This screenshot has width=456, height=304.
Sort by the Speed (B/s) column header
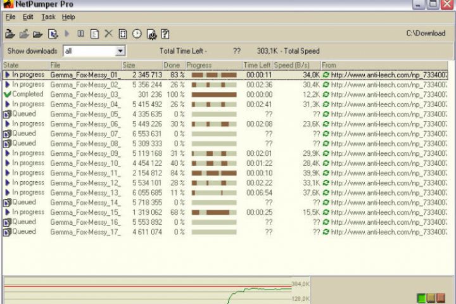click(x=297, y=65)
